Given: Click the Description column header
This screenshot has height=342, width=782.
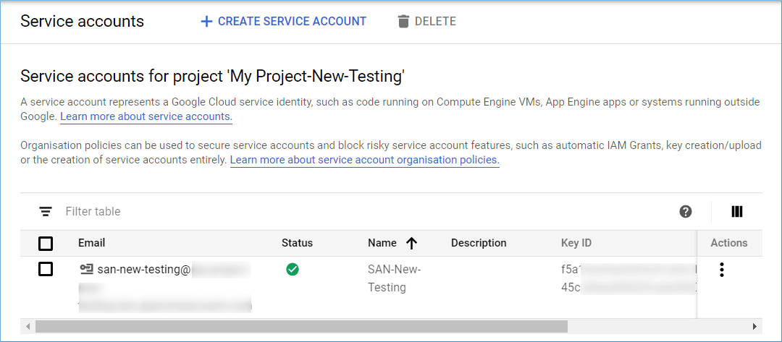Looking at the screenshot, I should (479, 243).
